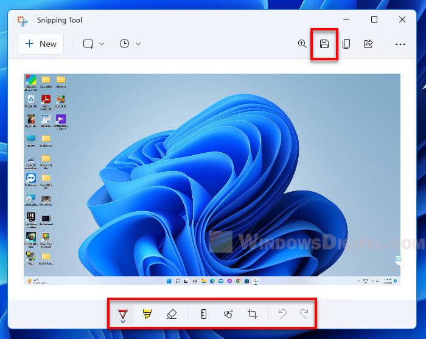Start a new snip with New button
The width and height of the screenshot is (426, 339).
click(x=41, y=44)
